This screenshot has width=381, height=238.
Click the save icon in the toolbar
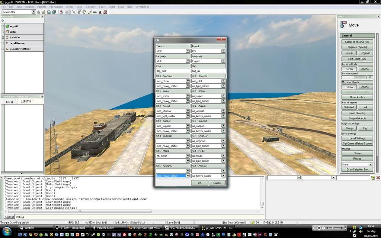[49, 12]
